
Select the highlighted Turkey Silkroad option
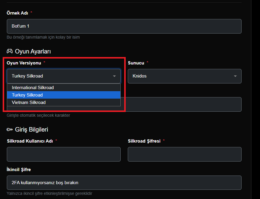click(27, 95)
